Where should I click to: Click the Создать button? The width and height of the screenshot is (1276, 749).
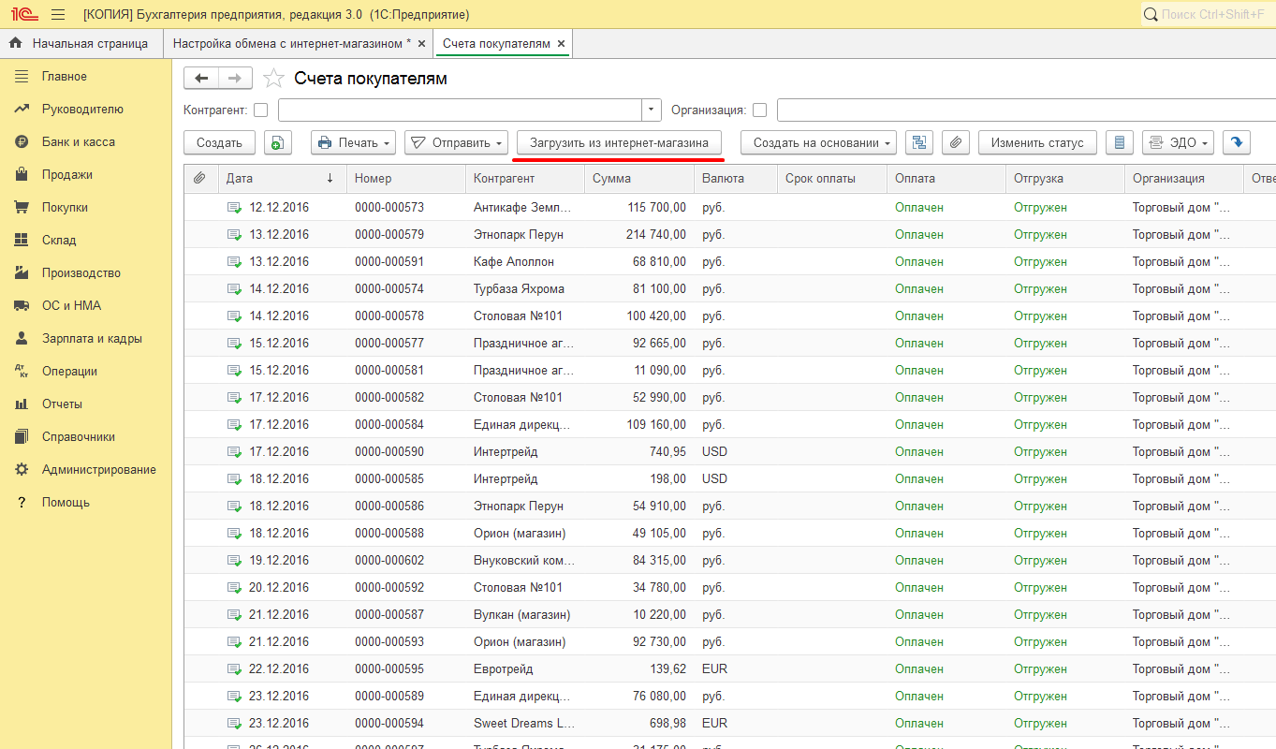click(220, 142)
